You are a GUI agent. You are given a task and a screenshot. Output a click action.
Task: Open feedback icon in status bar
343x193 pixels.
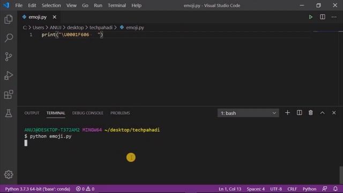(325, 189)
